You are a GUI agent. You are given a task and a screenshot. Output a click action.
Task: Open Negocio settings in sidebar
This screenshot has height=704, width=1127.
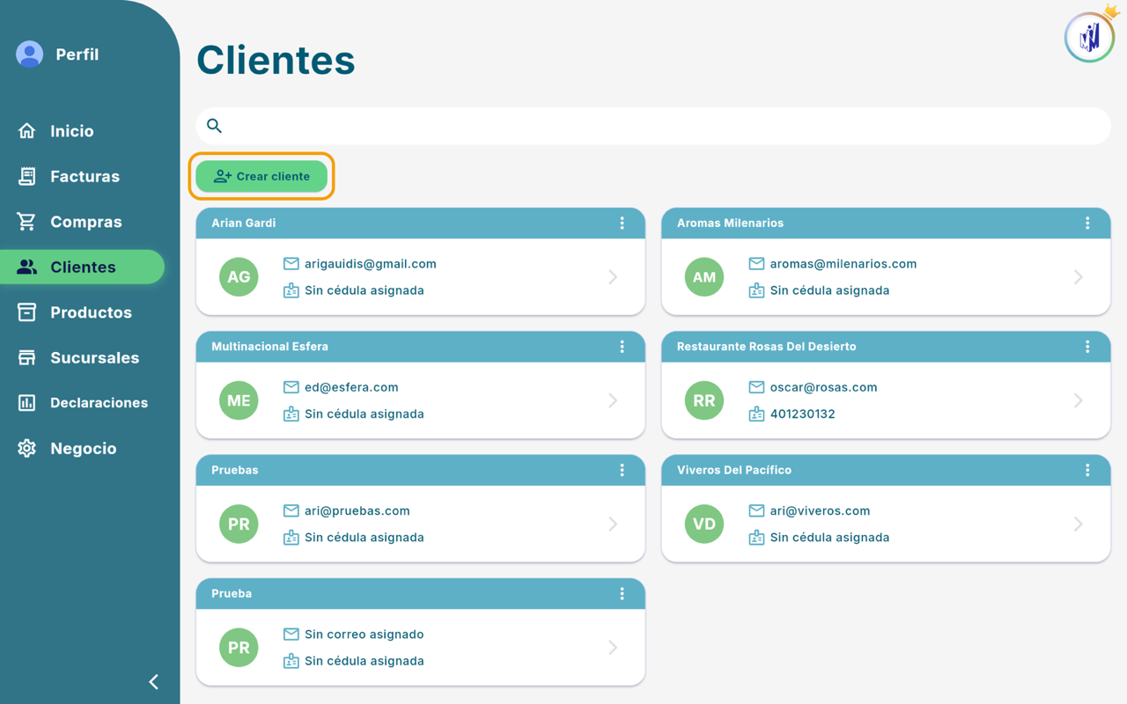tap(84, 448)
